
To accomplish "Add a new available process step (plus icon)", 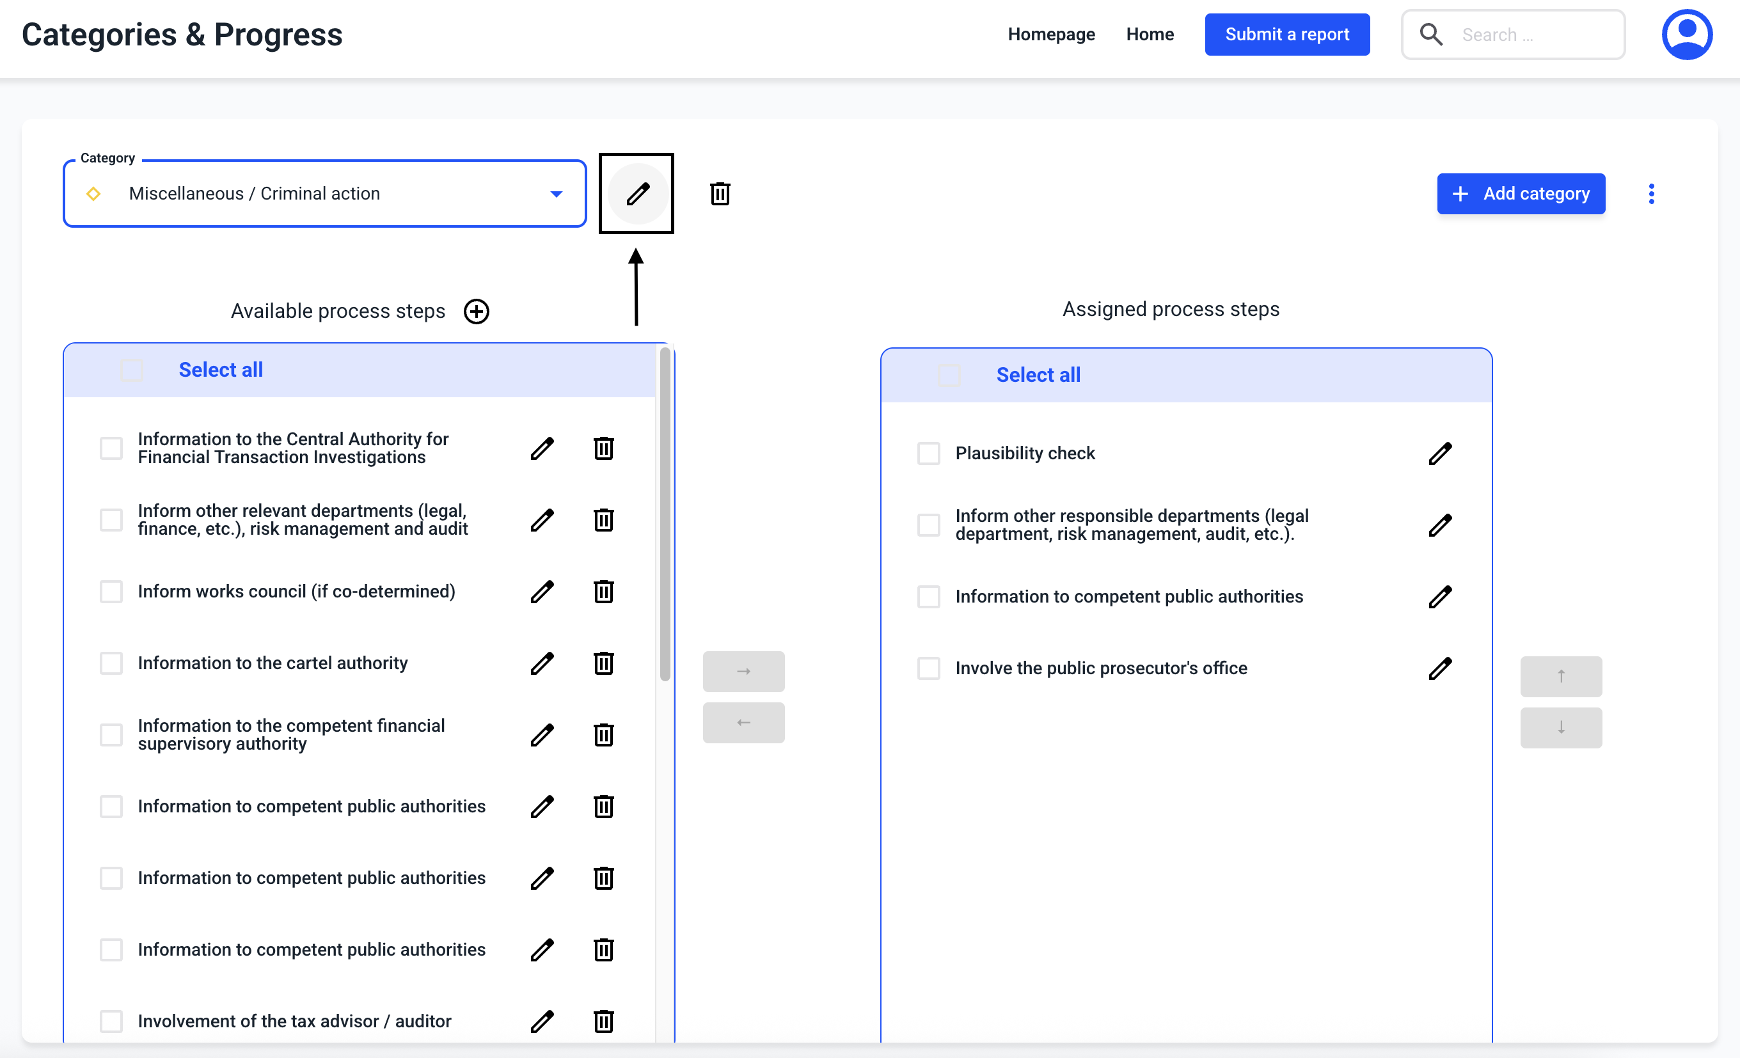I will click(x=477, y=312).
